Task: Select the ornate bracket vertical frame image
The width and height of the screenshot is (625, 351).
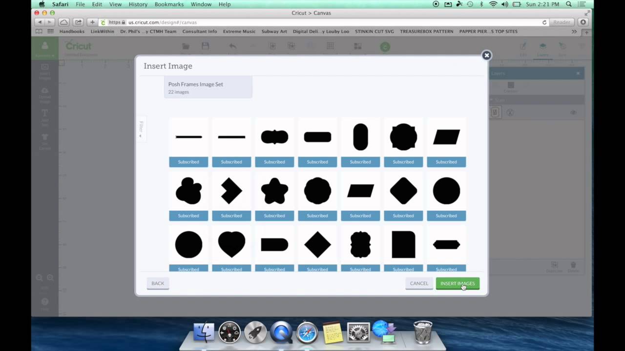Action: pos(360,244)
